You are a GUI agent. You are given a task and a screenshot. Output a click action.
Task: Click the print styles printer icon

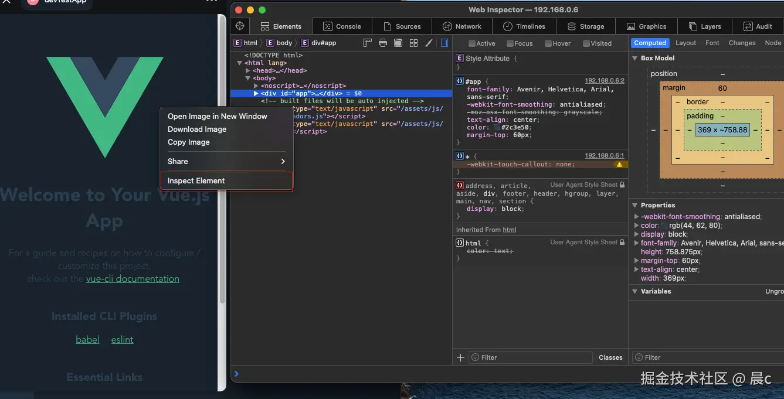tap(383, 43)
